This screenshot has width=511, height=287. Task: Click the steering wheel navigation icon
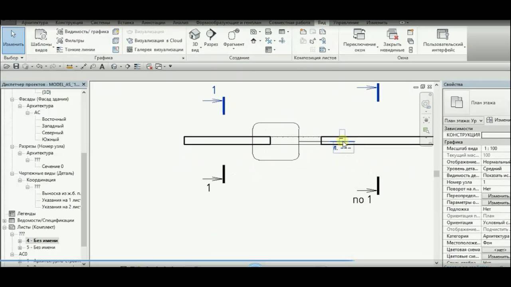click(x=426, y=104)
